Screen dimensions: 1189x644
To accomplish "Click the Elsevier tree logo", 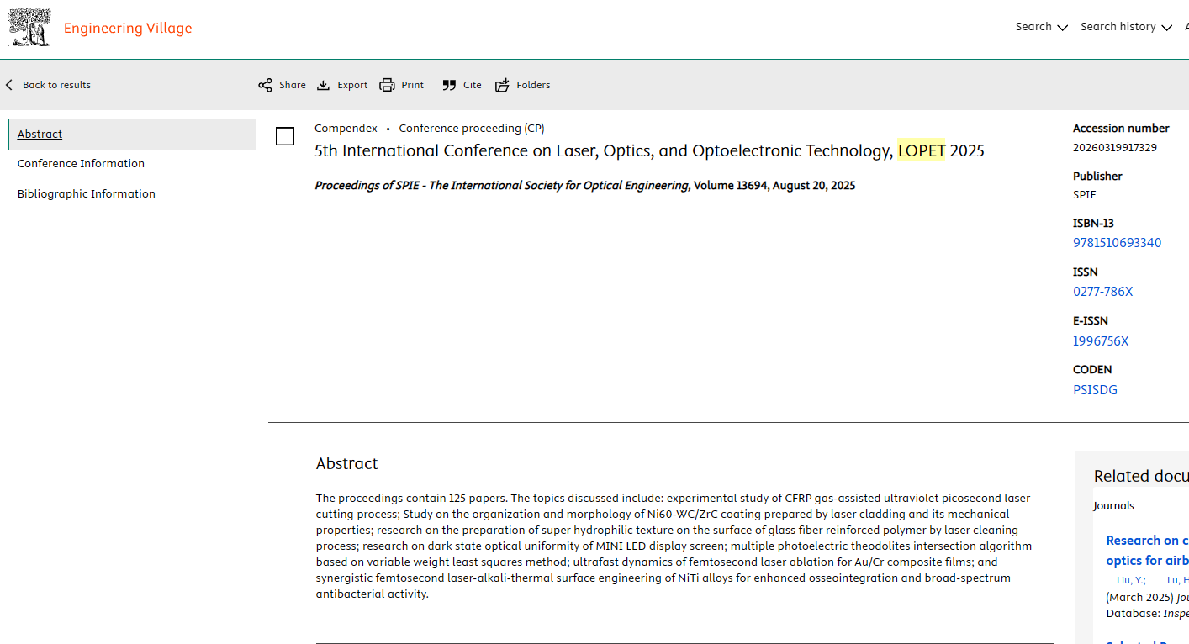I will click(29, 28).
